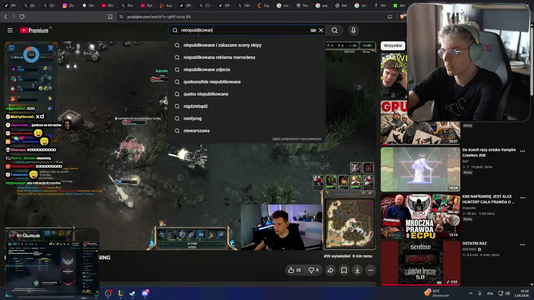Show hidden system tray icons

click(471, 293)
